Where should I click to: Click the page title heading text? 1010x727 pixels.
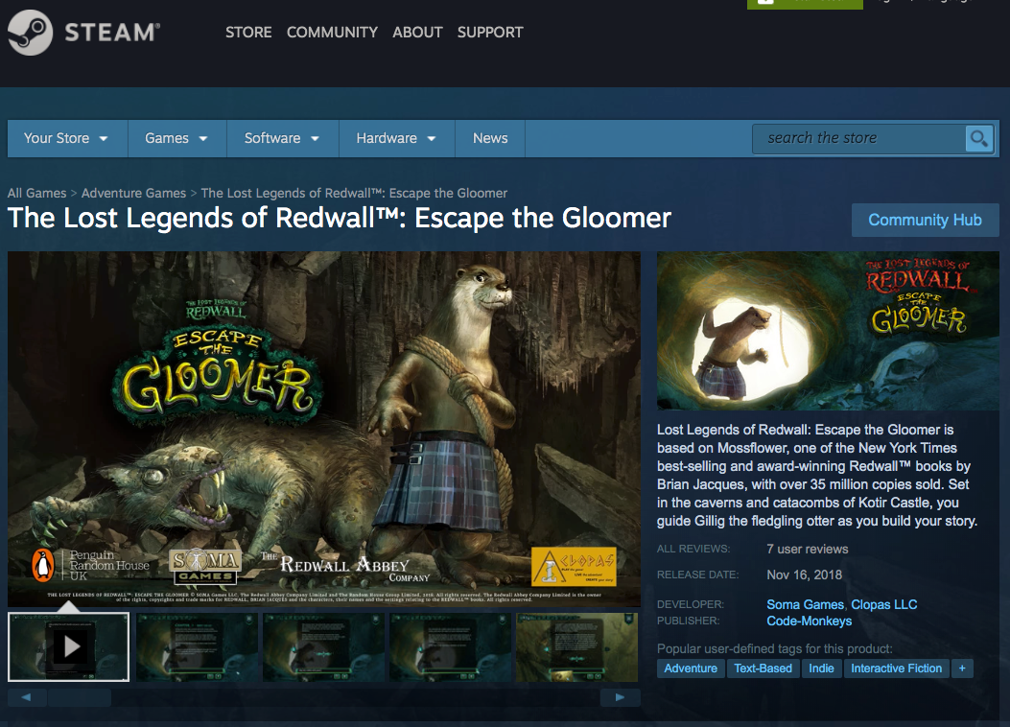click(x=339, y=219)
